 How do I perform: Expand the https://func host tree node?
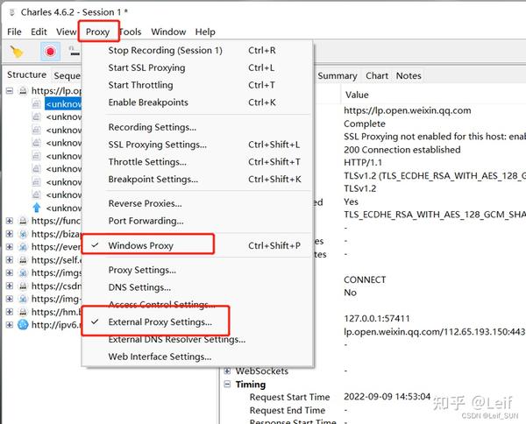click(x=10, y=221)
